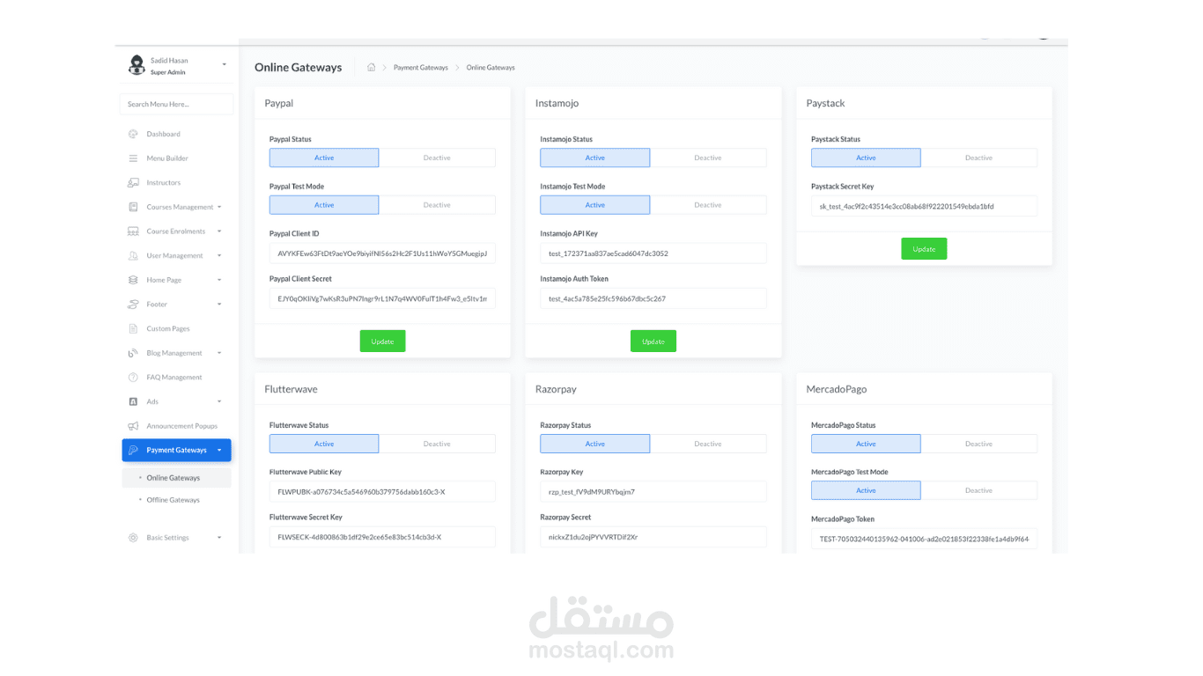Click Update button in Instamojo card
Image resolution: width=1203 pixels, height=676 pixels.
point(653,342)
